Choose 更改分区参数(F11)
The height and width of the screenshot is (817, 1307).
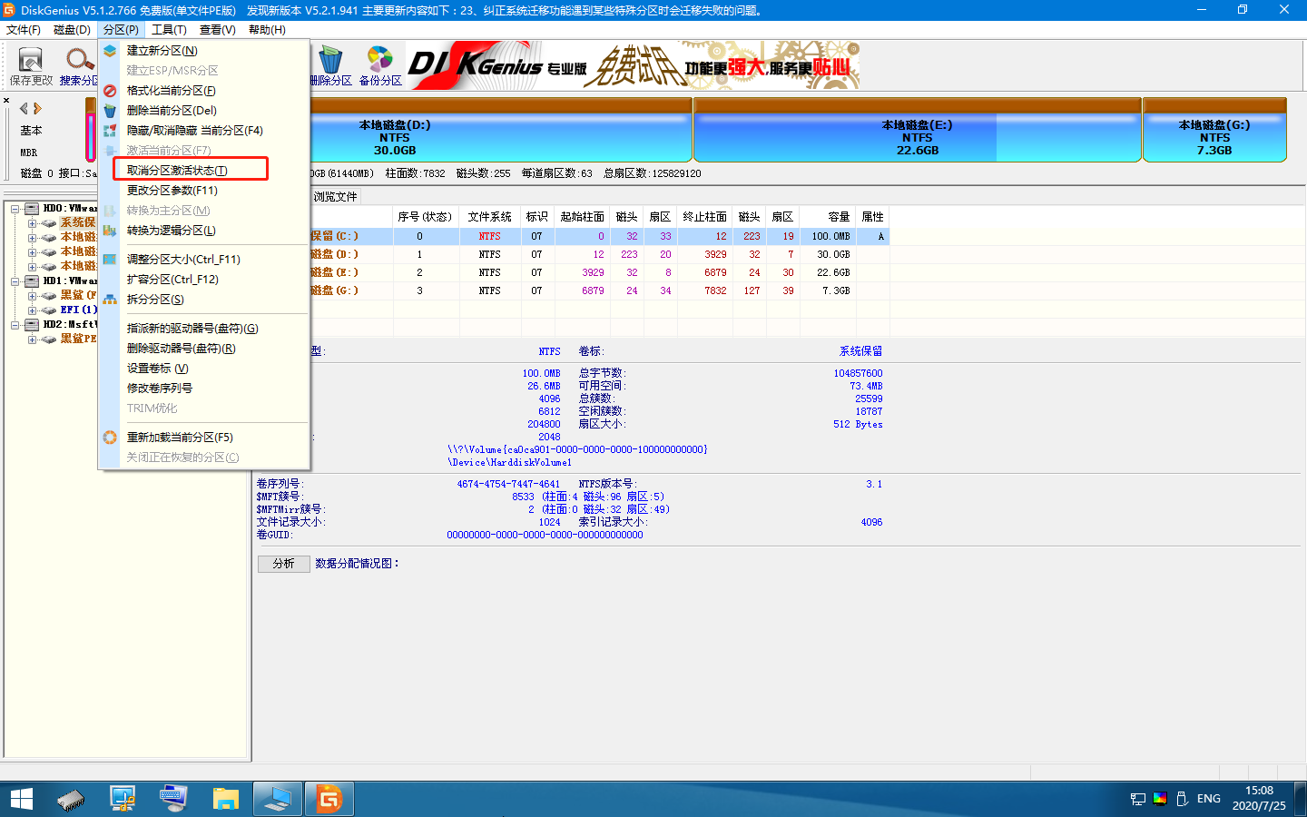tap(172, 191)
